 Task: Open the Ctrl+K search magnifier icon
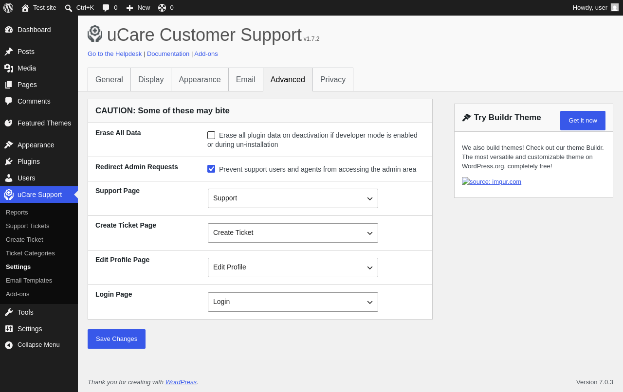(69, 8)
